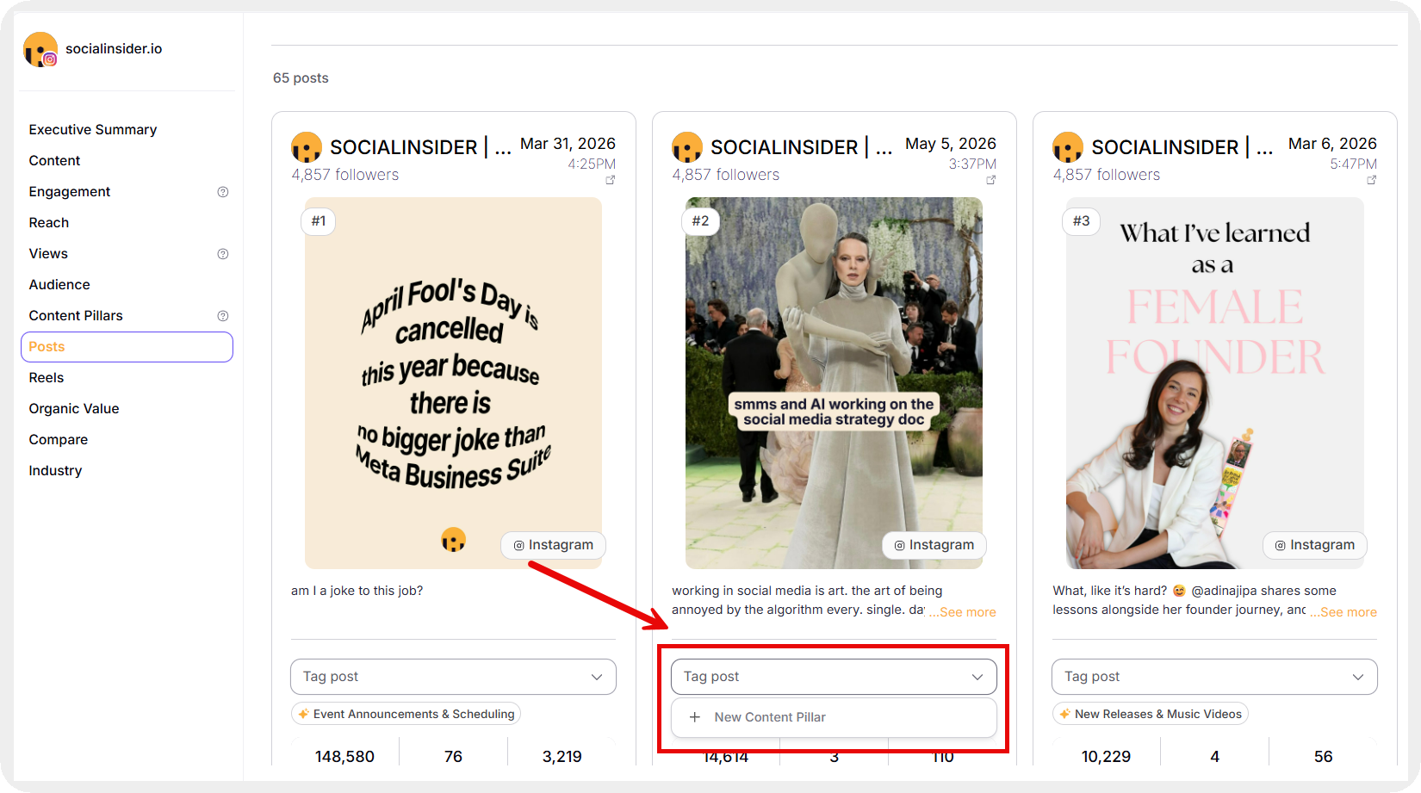Open Organic Value section
The height and width of the screenshot is (793, 1421).
(74, 409)
